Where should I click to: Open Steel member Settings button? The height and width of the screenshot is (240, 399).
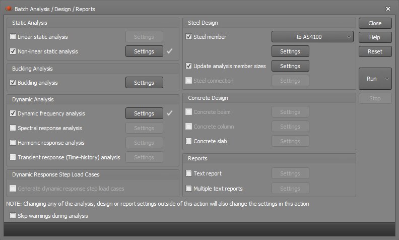point(290,51)
